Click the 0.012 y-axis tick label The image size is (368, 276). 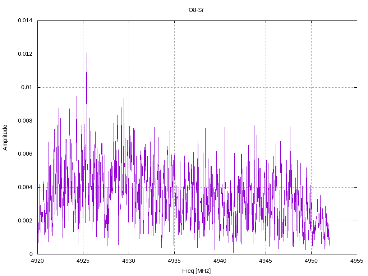click(x=25, y=54)
